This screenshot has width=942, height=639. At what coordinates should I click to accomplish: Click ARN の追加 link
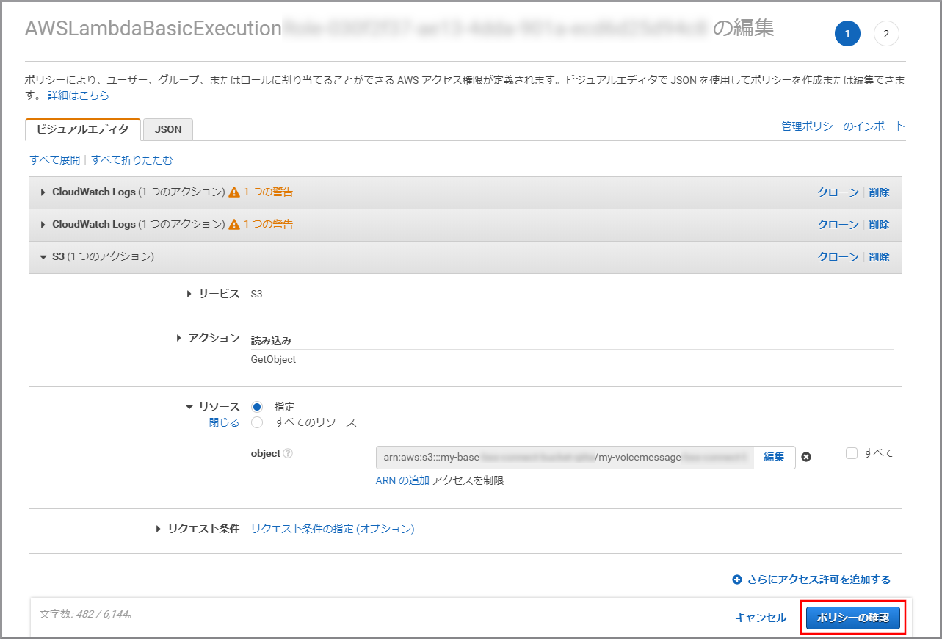pyautogui.click(x=402, y=480)
